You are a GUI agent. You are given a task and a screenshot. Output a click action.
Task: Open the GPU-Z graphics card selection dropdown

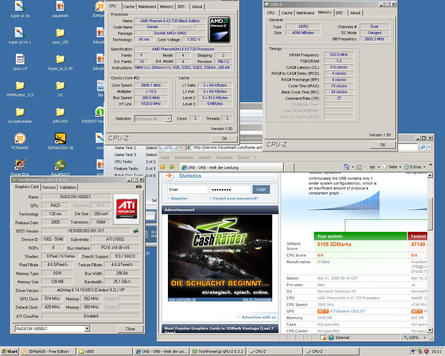tap(87, 329)
